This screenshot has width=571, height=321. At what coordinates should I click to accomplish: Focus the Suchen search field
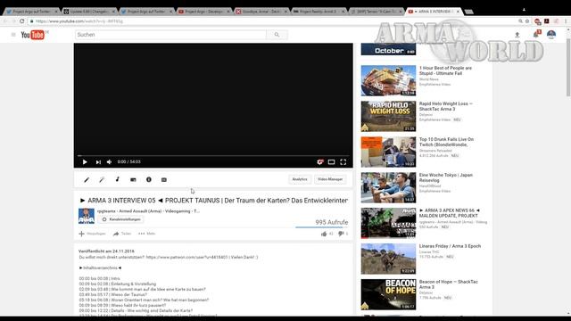(170, 35)
